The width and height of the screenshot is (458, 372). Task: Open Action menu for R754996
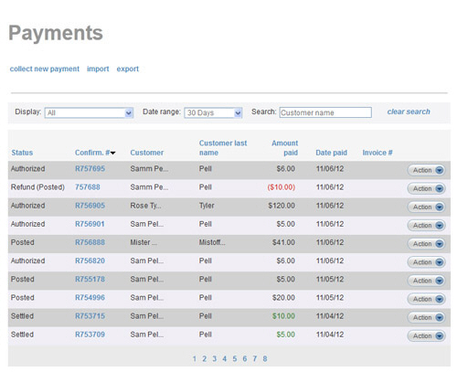[x=426, y=299]
